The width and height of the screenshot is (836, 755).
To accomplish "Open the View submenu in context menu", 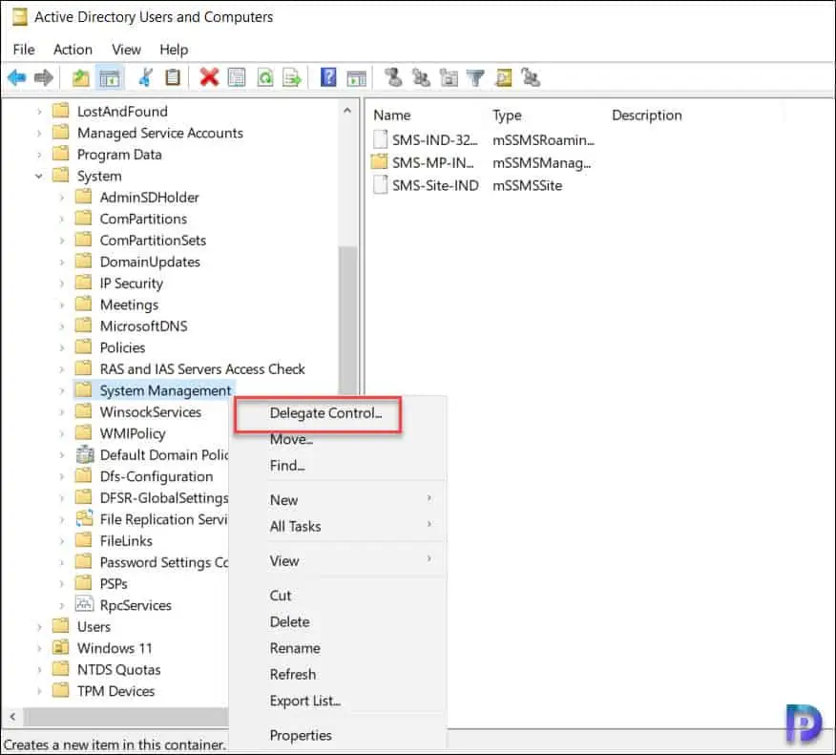I will tap(339, 561).
